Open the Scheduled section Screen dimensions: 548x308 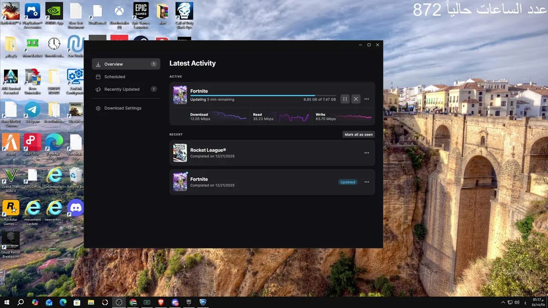click(126, 77)
